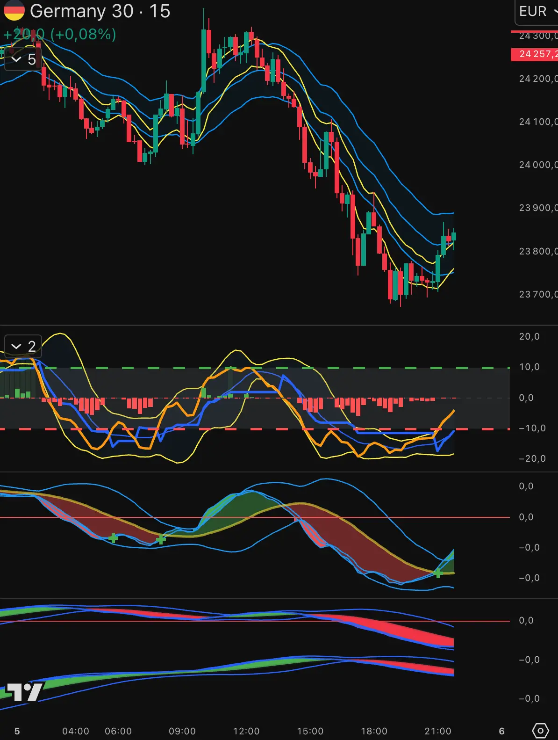The height and width of the screenshot is (740, 558).
Task: Tap the day 6 marker on time axis
Action: [x=502, y=731]
